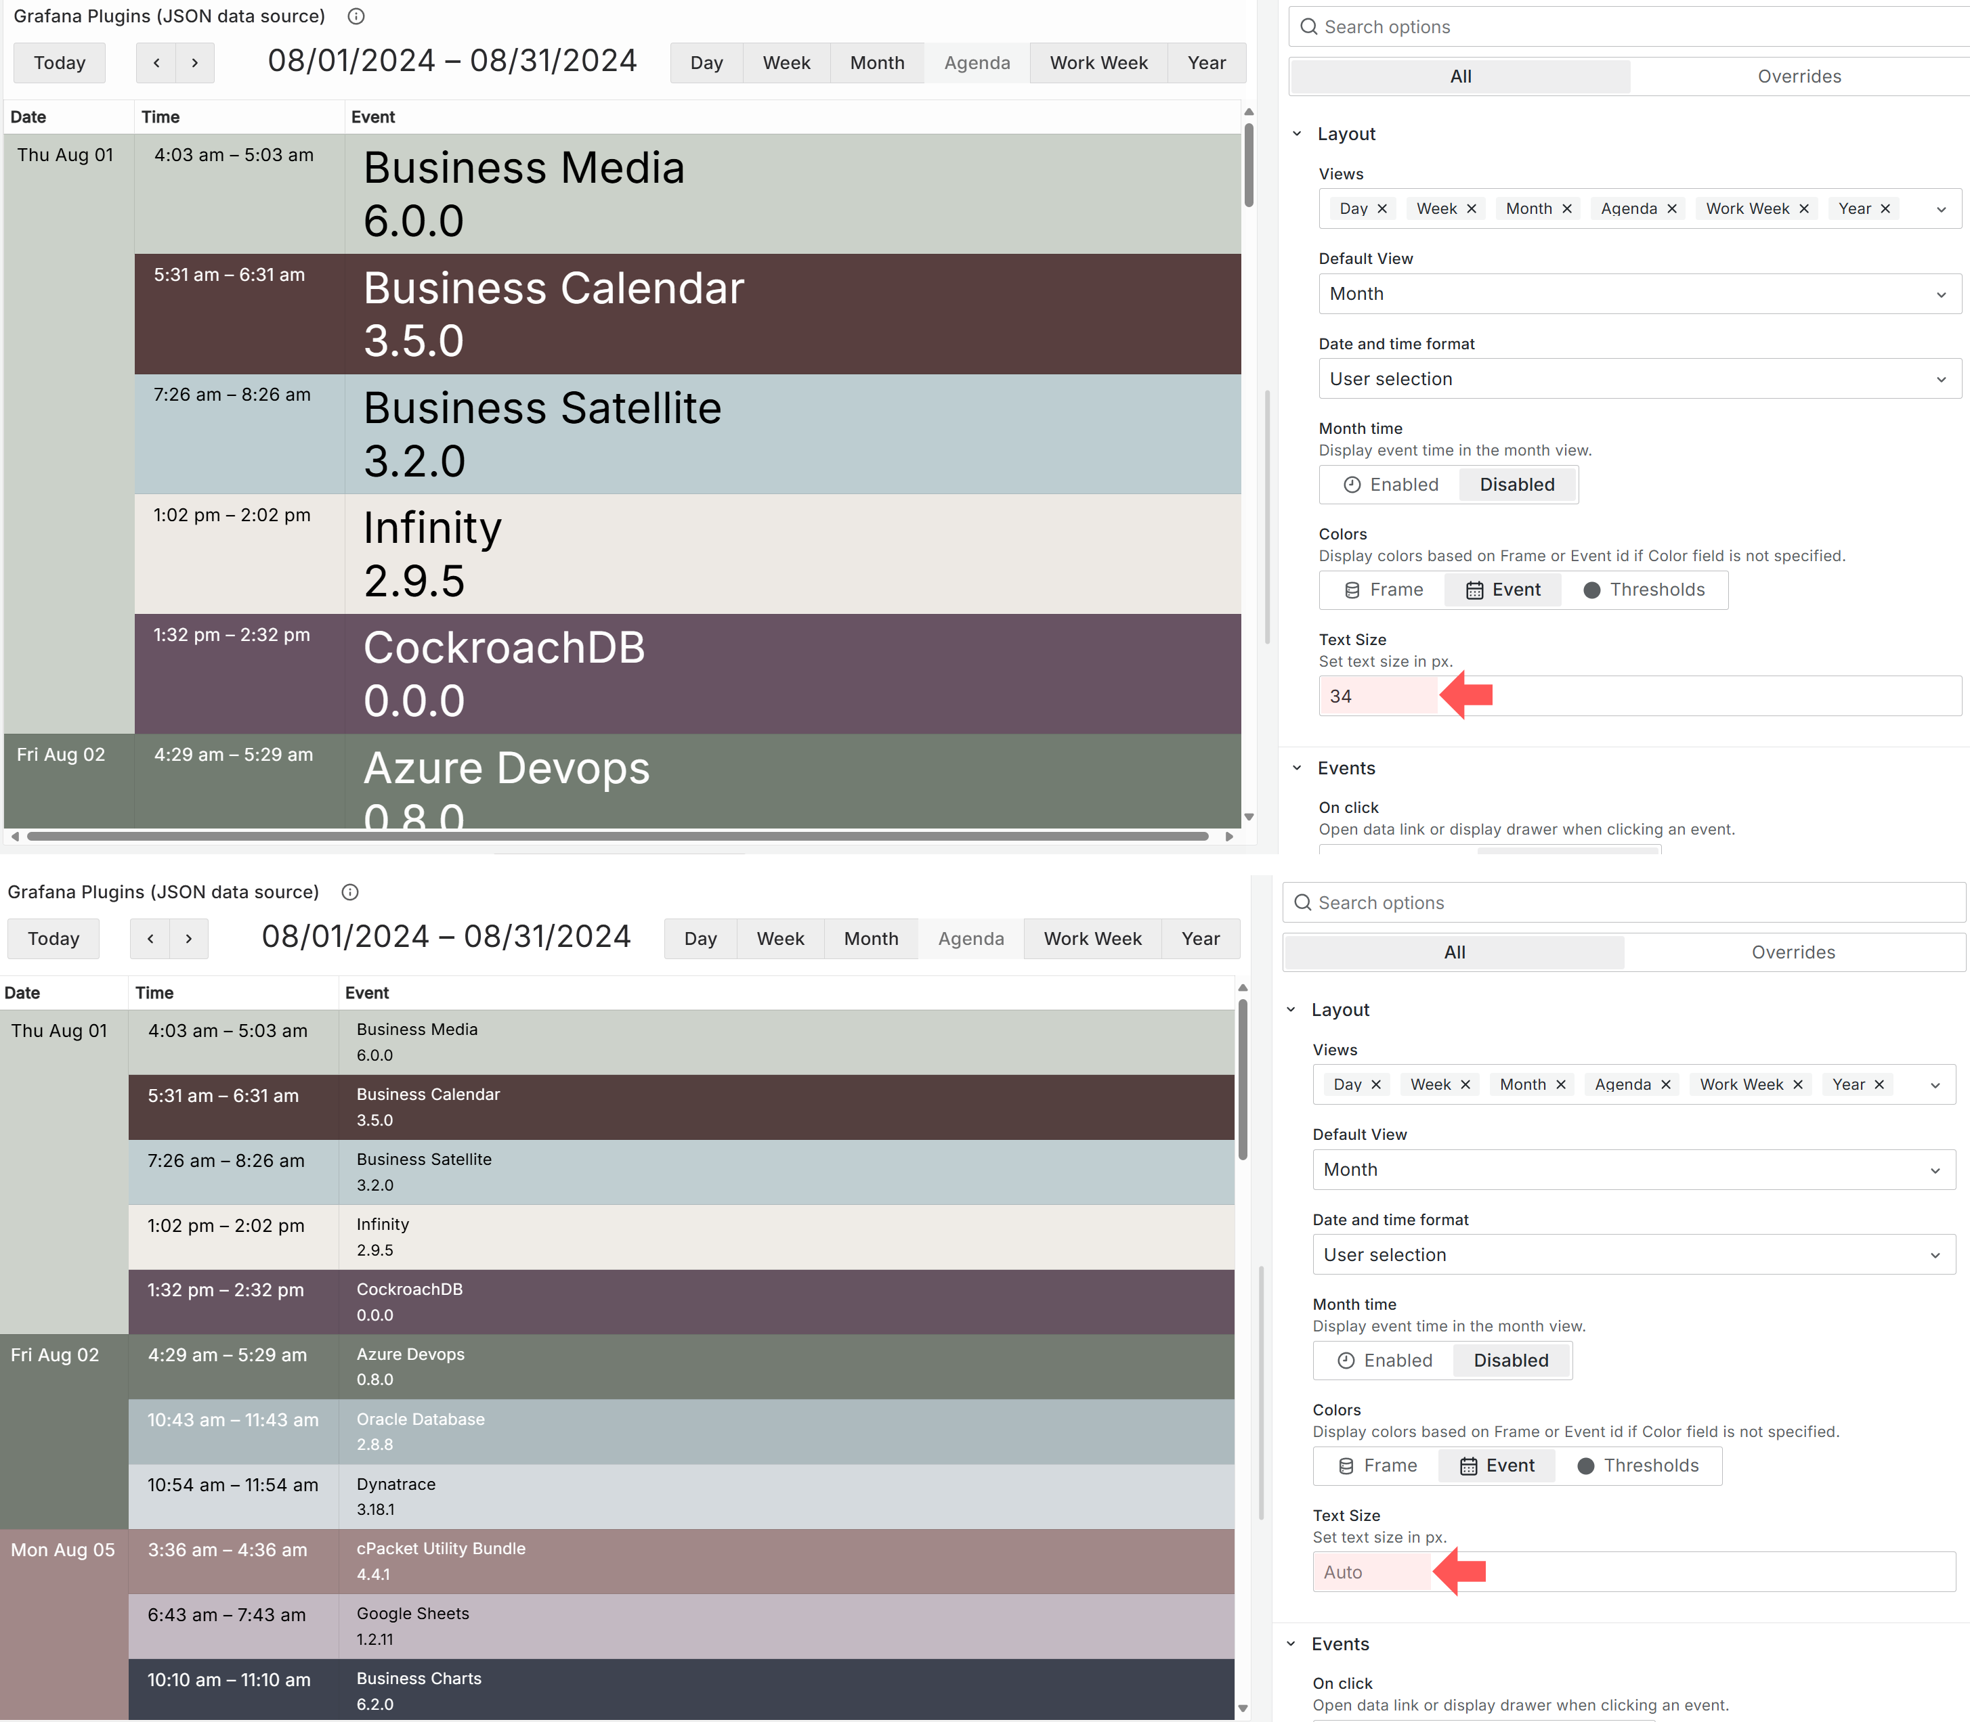Navigate forward using the right chevron arrow

point(195,62)
